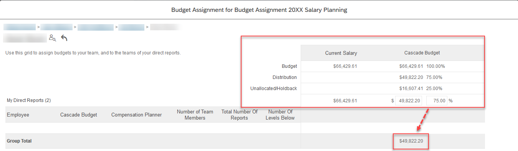Click the $16,607.41 holdback amount
Viewport: 518px width, 151px height.
pos(411,89)
